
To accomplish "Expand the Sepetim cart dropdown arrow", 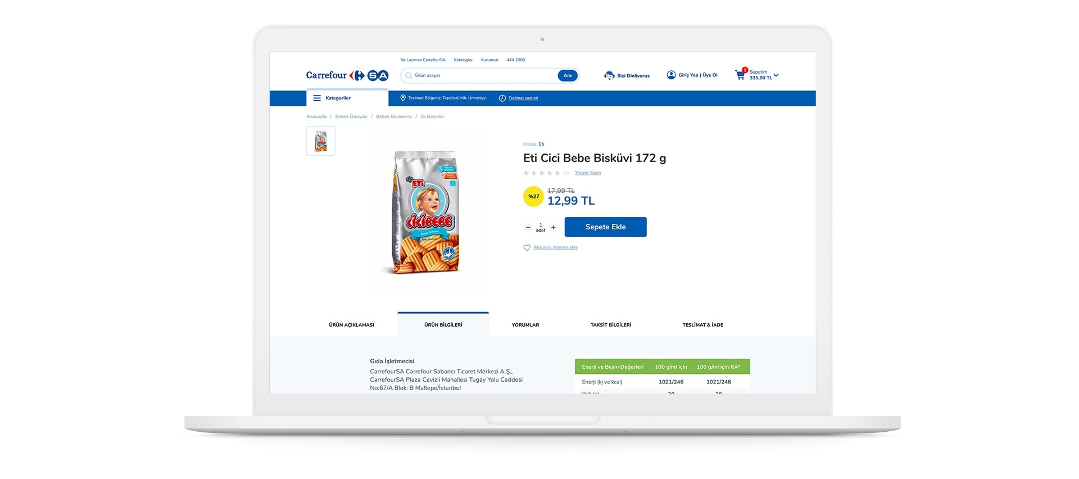I will [776, 75].
